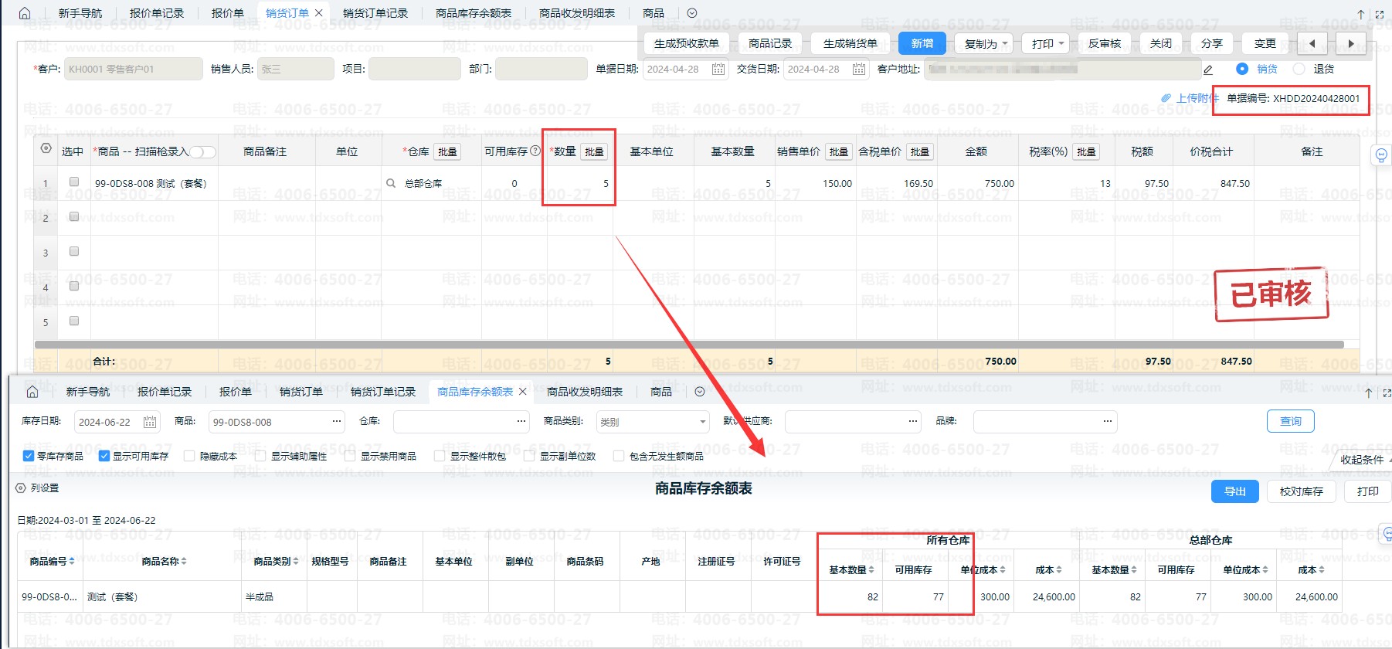Open the calendar icon for 单据日期
The height and width of the screenshot is (649, 1392).
click(x=718, y=70)
